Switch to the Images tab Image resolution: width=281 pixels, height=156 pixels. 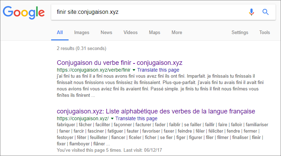pos(82,32)
